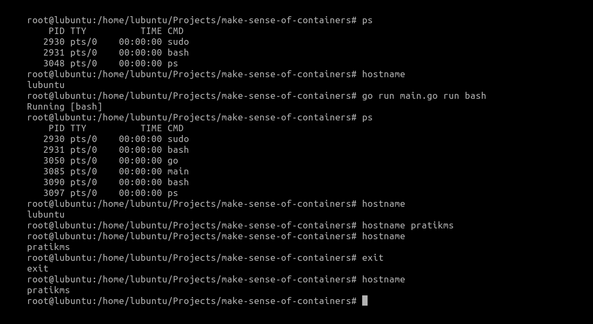Click the "exit" output line below the exit command

coord(37,268)
